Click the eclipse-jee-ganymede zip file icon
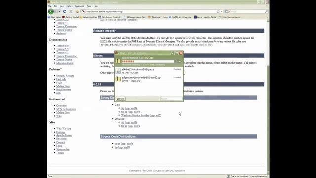Viewport: 316px width, 178px height. [x=118, y=79]
